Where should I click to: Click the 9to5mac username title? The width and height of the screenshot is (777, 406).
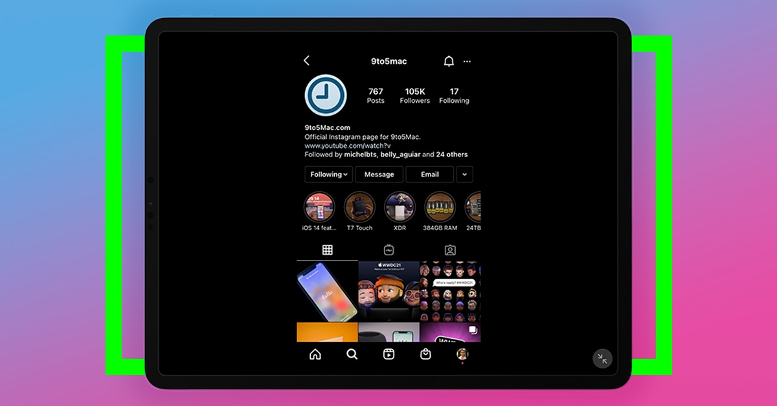(388, 61)
